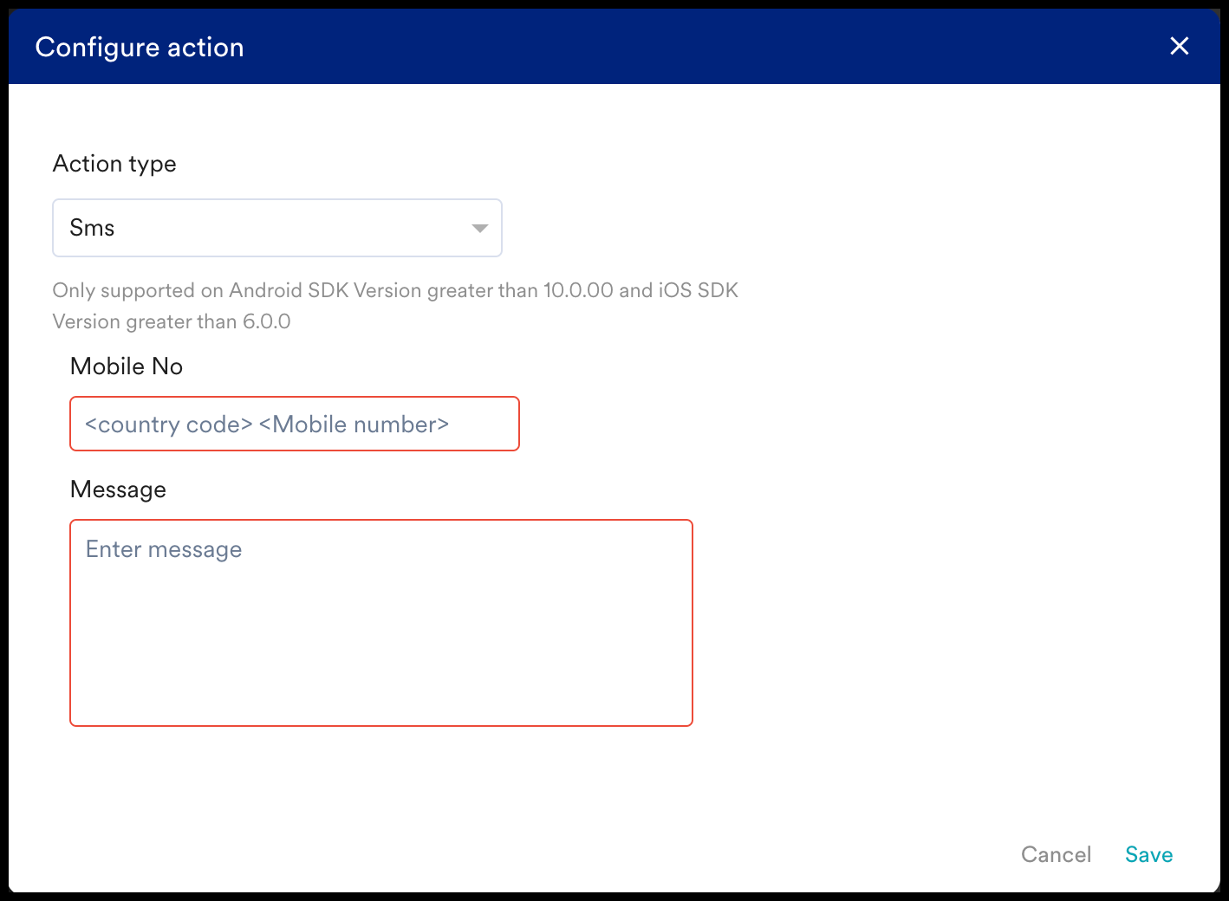Click the Mobile No label
Screen dimensions: 1229x901
[127, 366]
